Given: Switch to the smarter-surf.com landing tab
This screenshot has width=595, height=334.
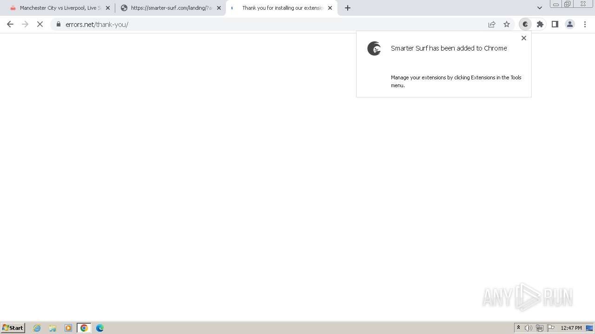Looking at the screenshot, I should (171, 8).
